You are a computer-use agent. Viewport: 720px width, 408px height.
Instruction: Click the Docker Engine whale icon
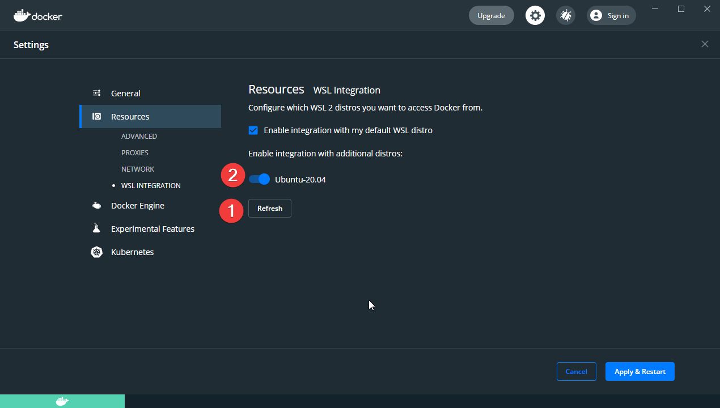point(97,205)
